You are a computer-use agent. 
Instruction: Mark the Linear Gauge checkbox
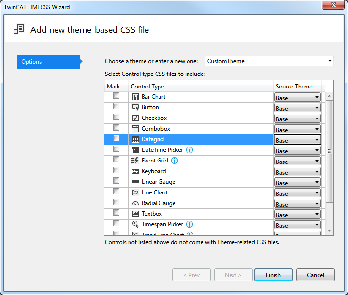pyautogui.click(x=116, y=180)
